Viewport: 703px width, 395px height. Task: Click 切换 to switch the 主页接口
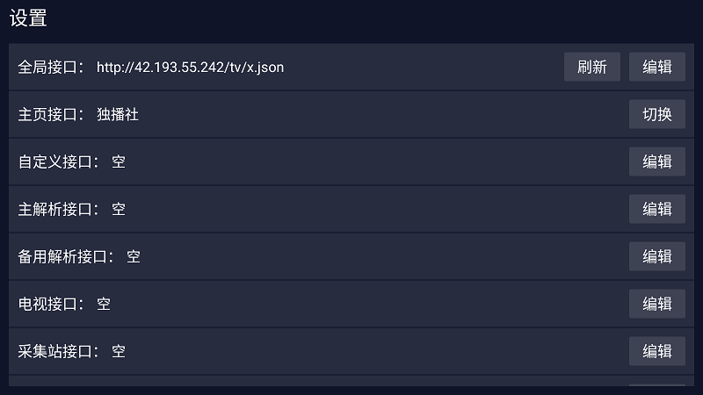656,114
